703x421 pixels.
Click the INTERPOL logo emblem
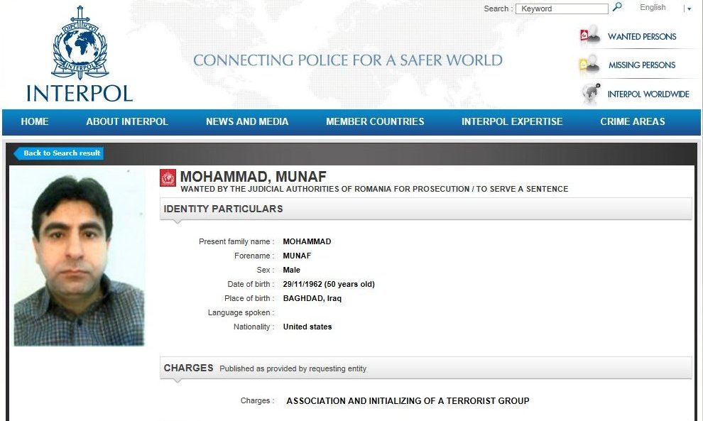[80, 43]
